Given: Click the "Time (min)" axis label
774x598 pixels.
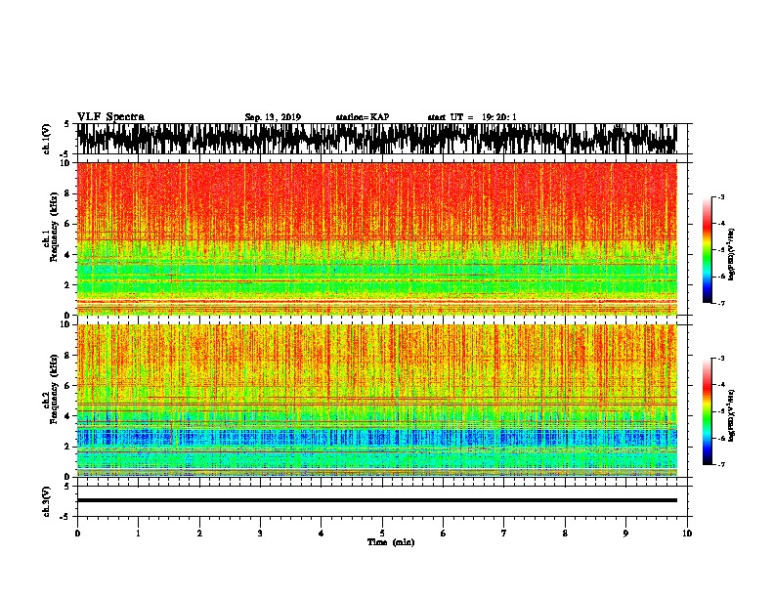Looking at the screenshot, I should 391,542.
